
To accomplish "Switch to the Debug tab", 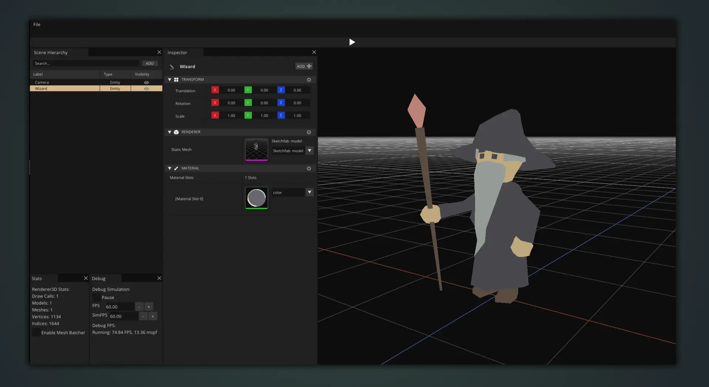I will [99, 279].
